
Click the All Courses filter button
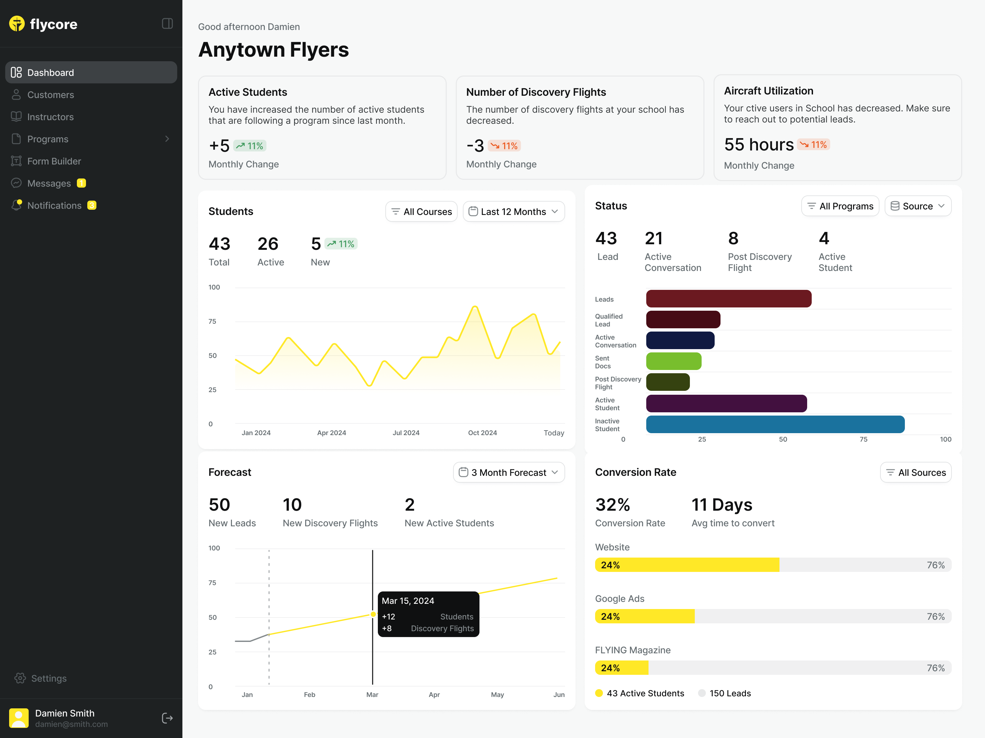pos(421,211)
